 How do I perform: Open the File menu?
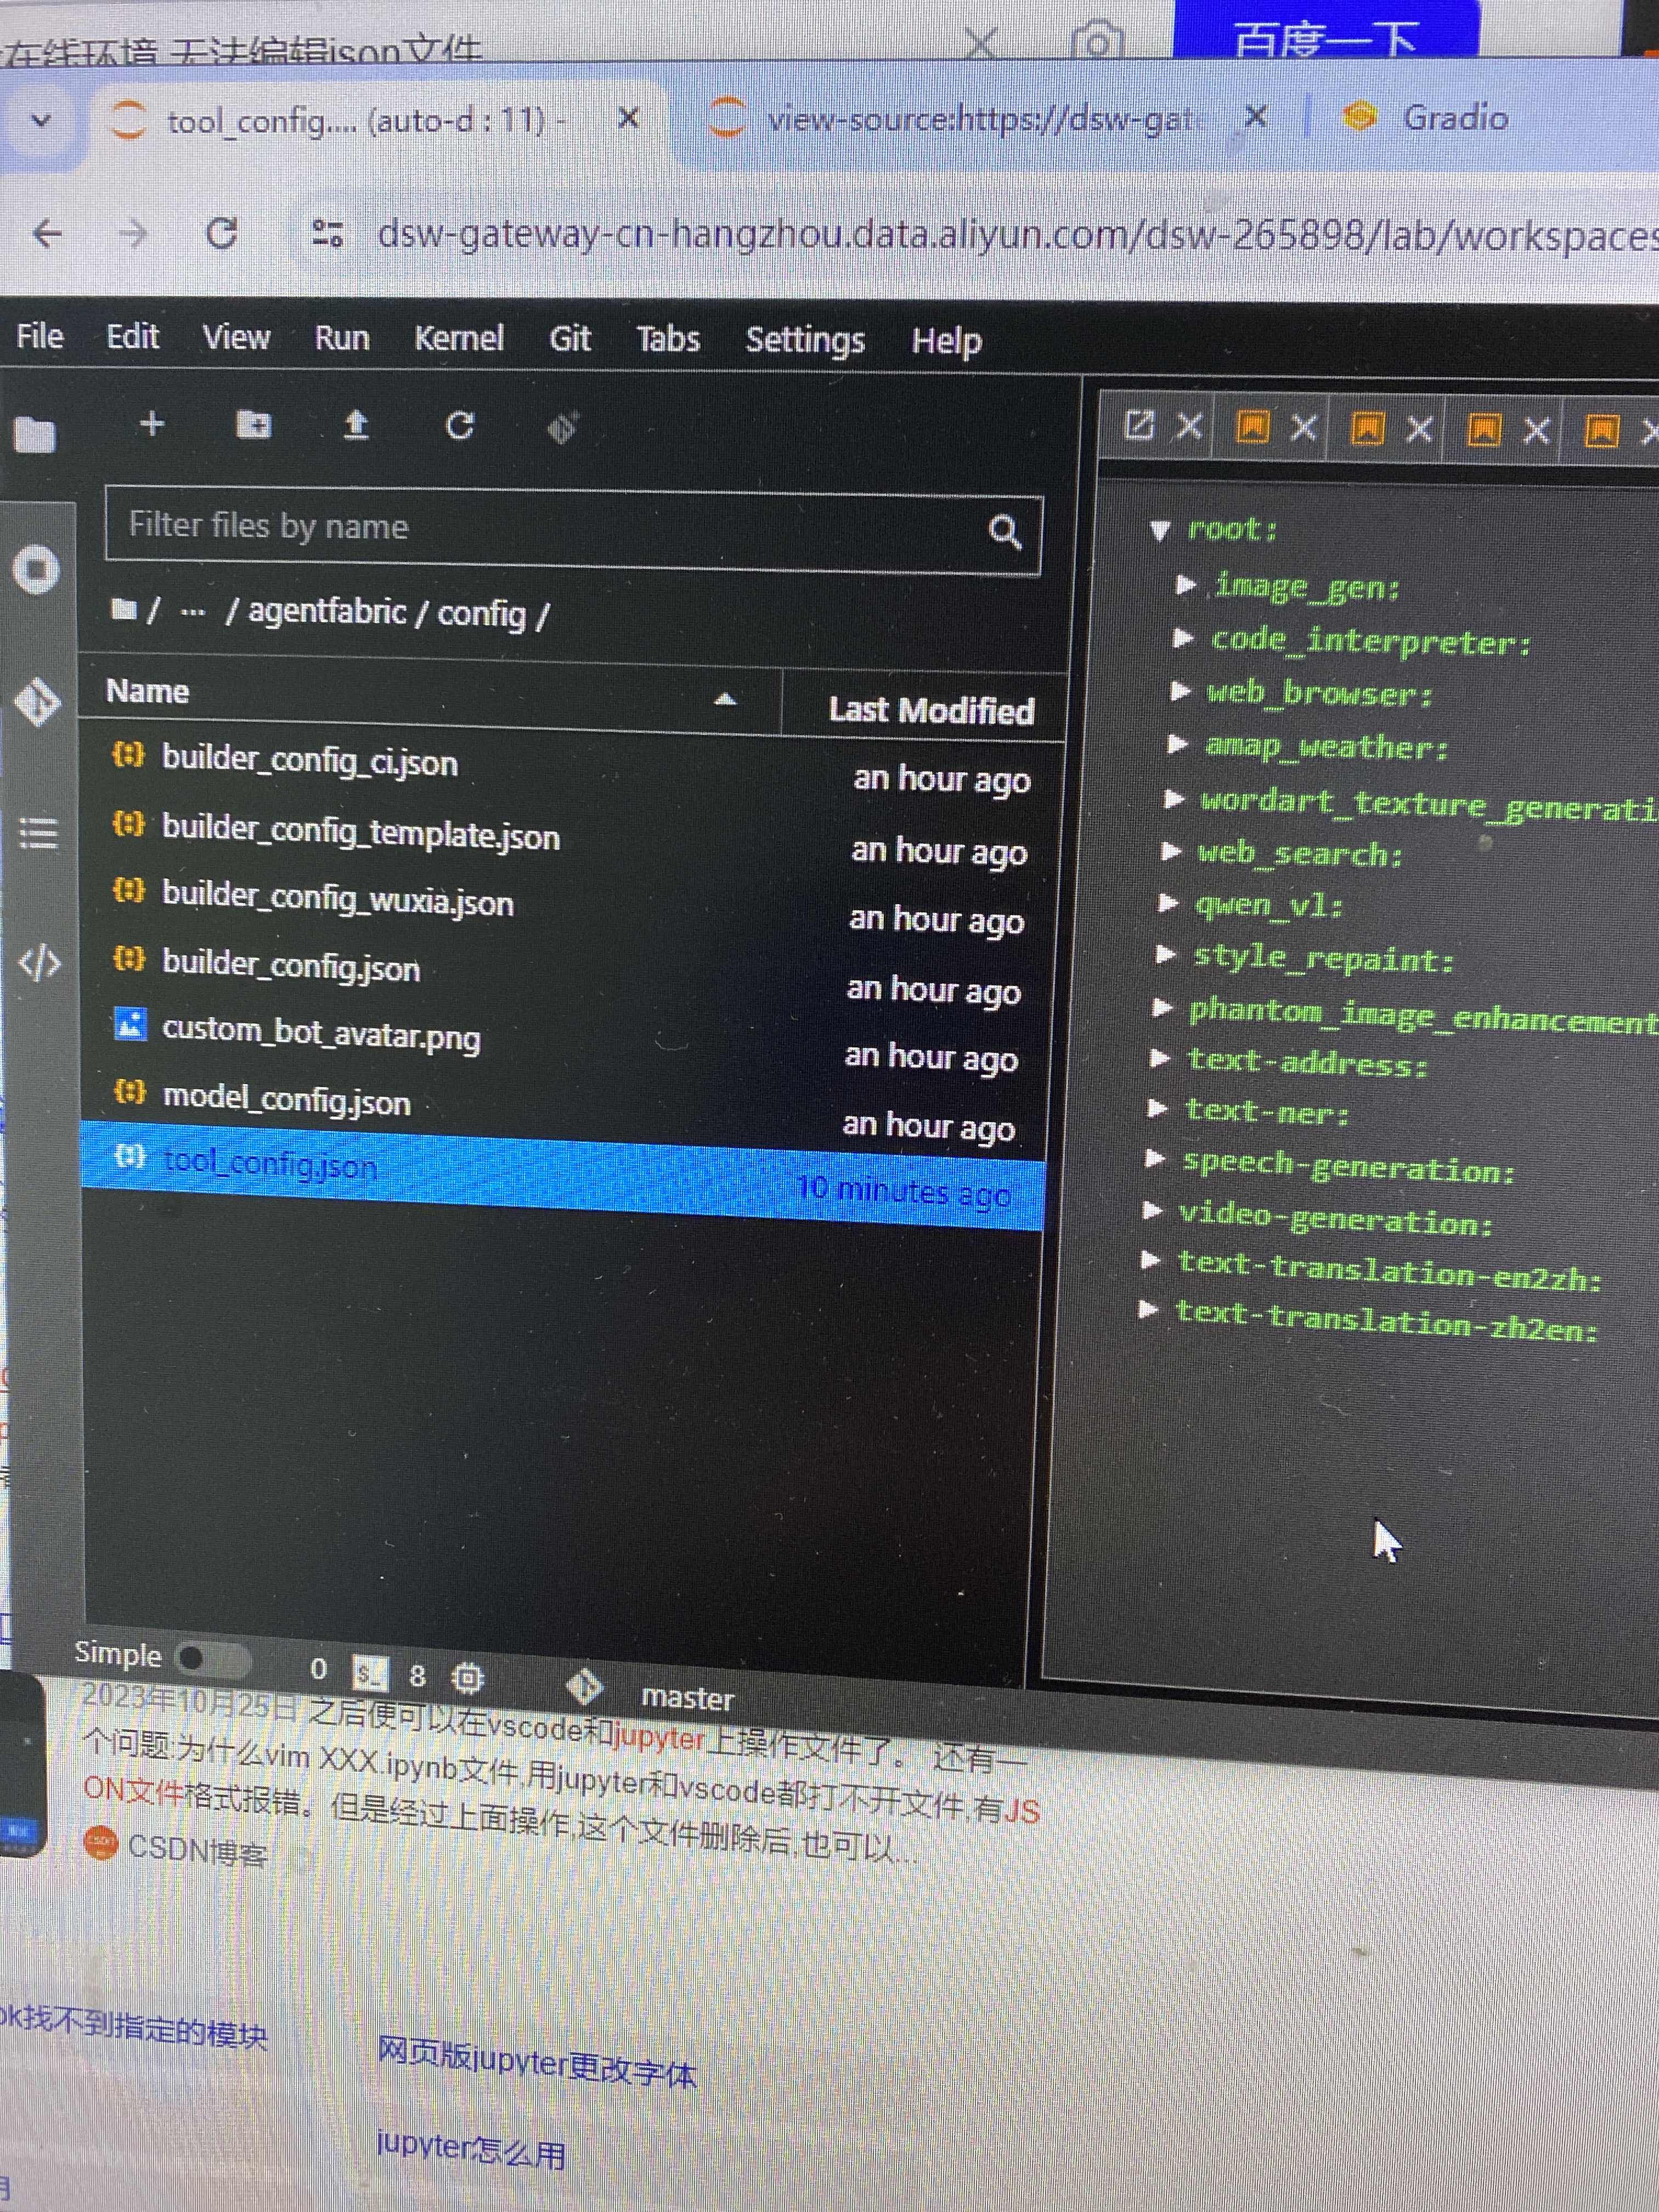pyautogui.click(x=40, y=336)
